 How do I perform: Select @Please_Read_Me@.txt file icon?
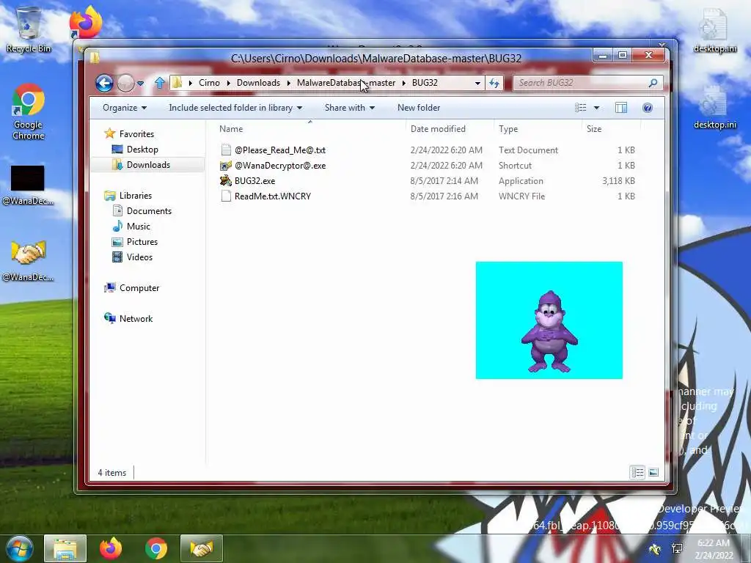click(226, 150)
